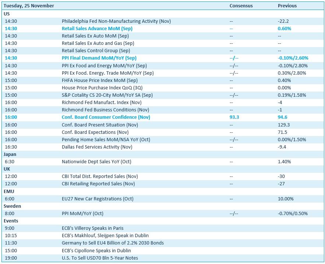Image resolution: width=325 pixels, height=264 pixels.
Task: Click the Events section heading
Action: tap(11, 221)
